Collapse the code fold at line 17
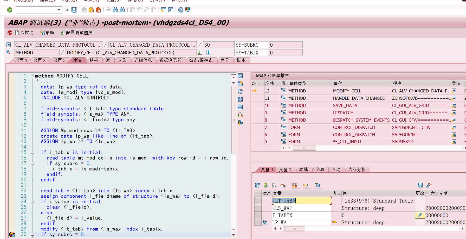 (32, 163)
